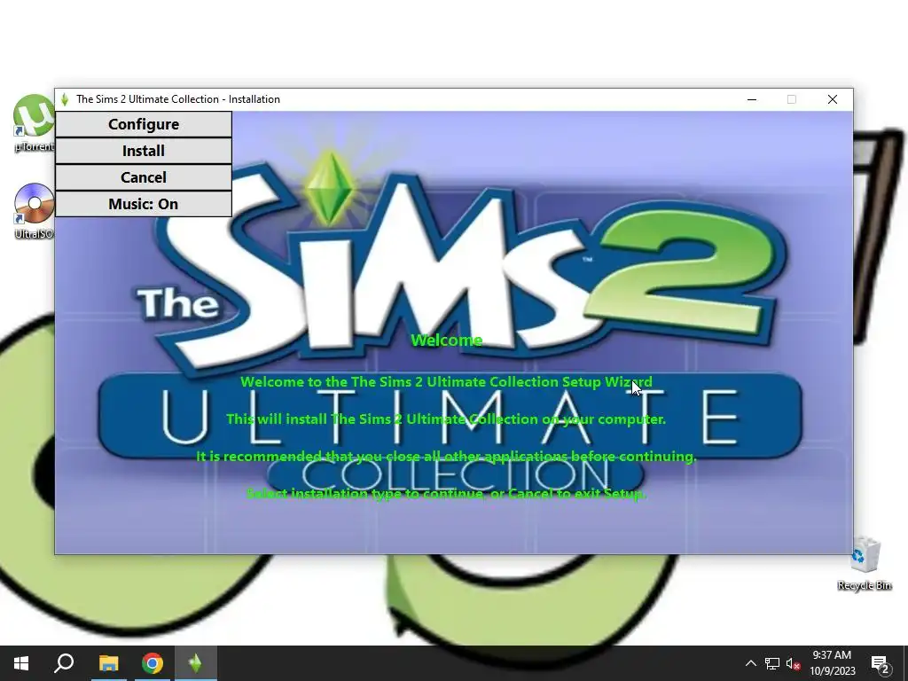Open the clock showing 9:37 AM

coord(832,663)
